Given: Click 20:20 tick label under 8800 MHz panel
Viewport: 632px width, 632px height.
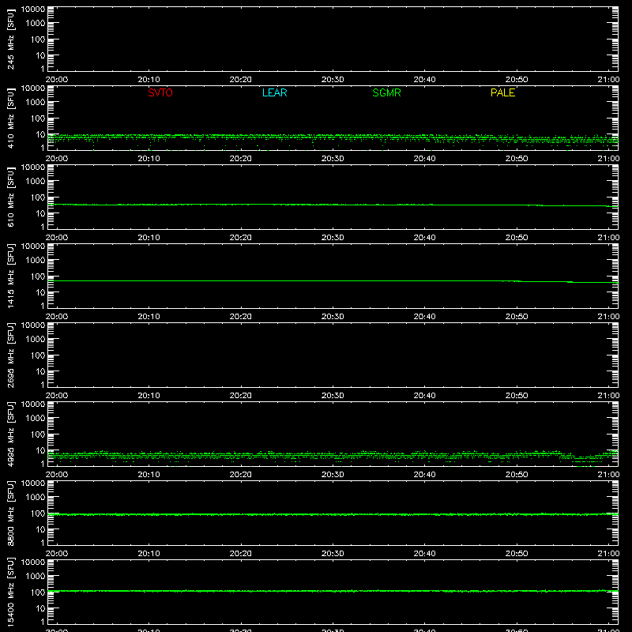Looking at the screenshot, I should click(241, 554).
